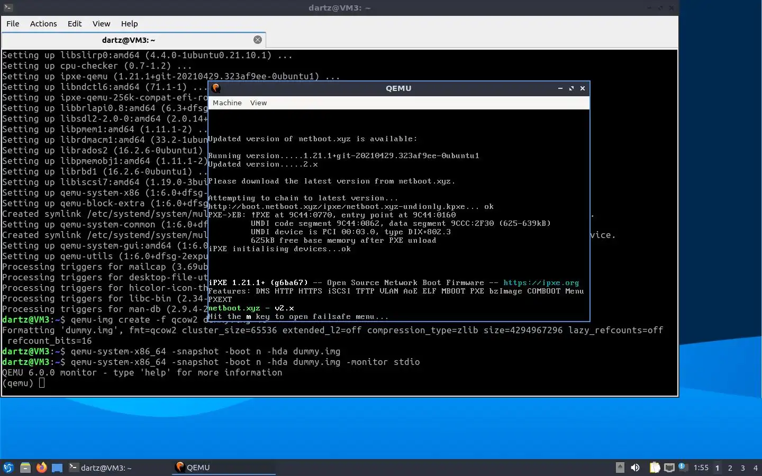Click the QEMU title bar text
The width and height of the screenshot is (762, 476).
point(398,88)
